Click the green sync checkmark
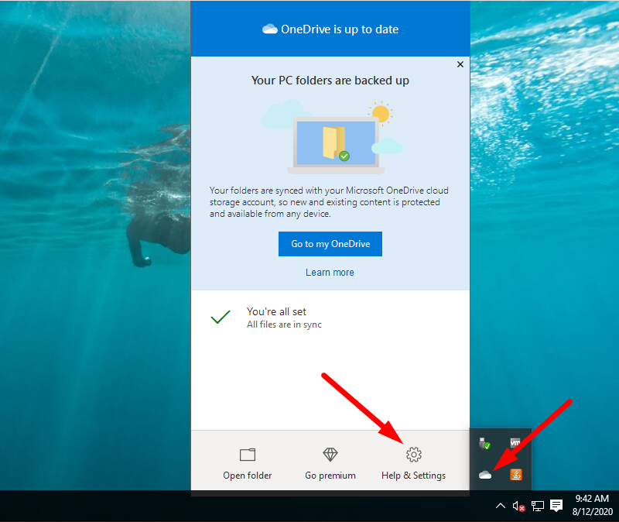Image resolution: width=619 pixels, height=522 pixels. coord(221,318)
